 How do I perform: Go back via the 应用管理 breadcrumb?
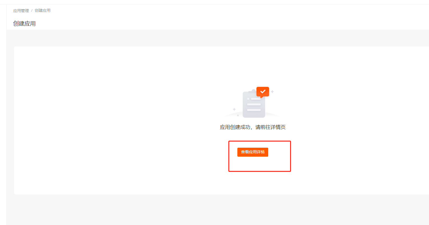tap(21, 11)
